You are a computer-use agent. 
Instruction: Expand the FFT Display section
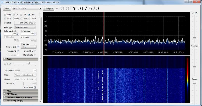click(4, 94)
